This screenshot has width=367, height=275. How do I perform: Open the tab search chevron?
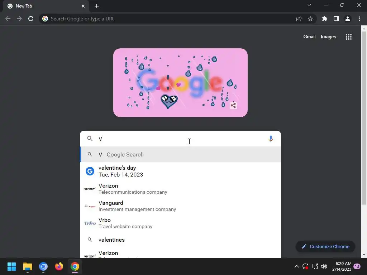tap(309, 5)
